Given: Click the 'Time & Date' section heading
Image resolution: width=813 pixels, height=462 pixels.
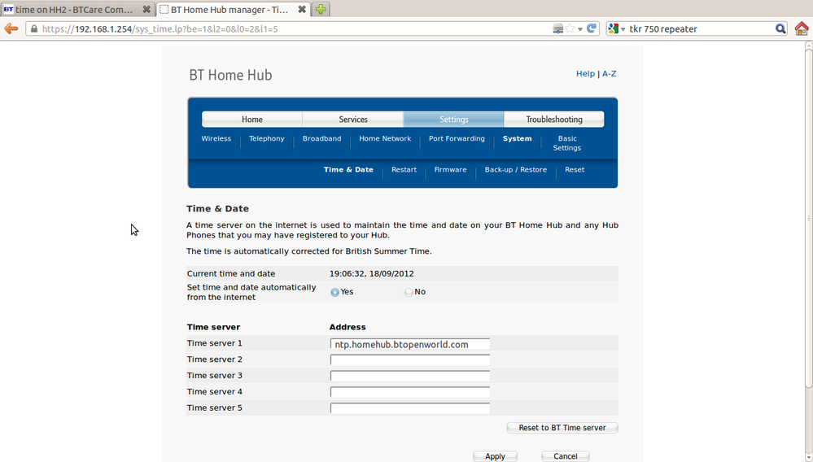Looking at the screenshot, I should coord(218,209).
